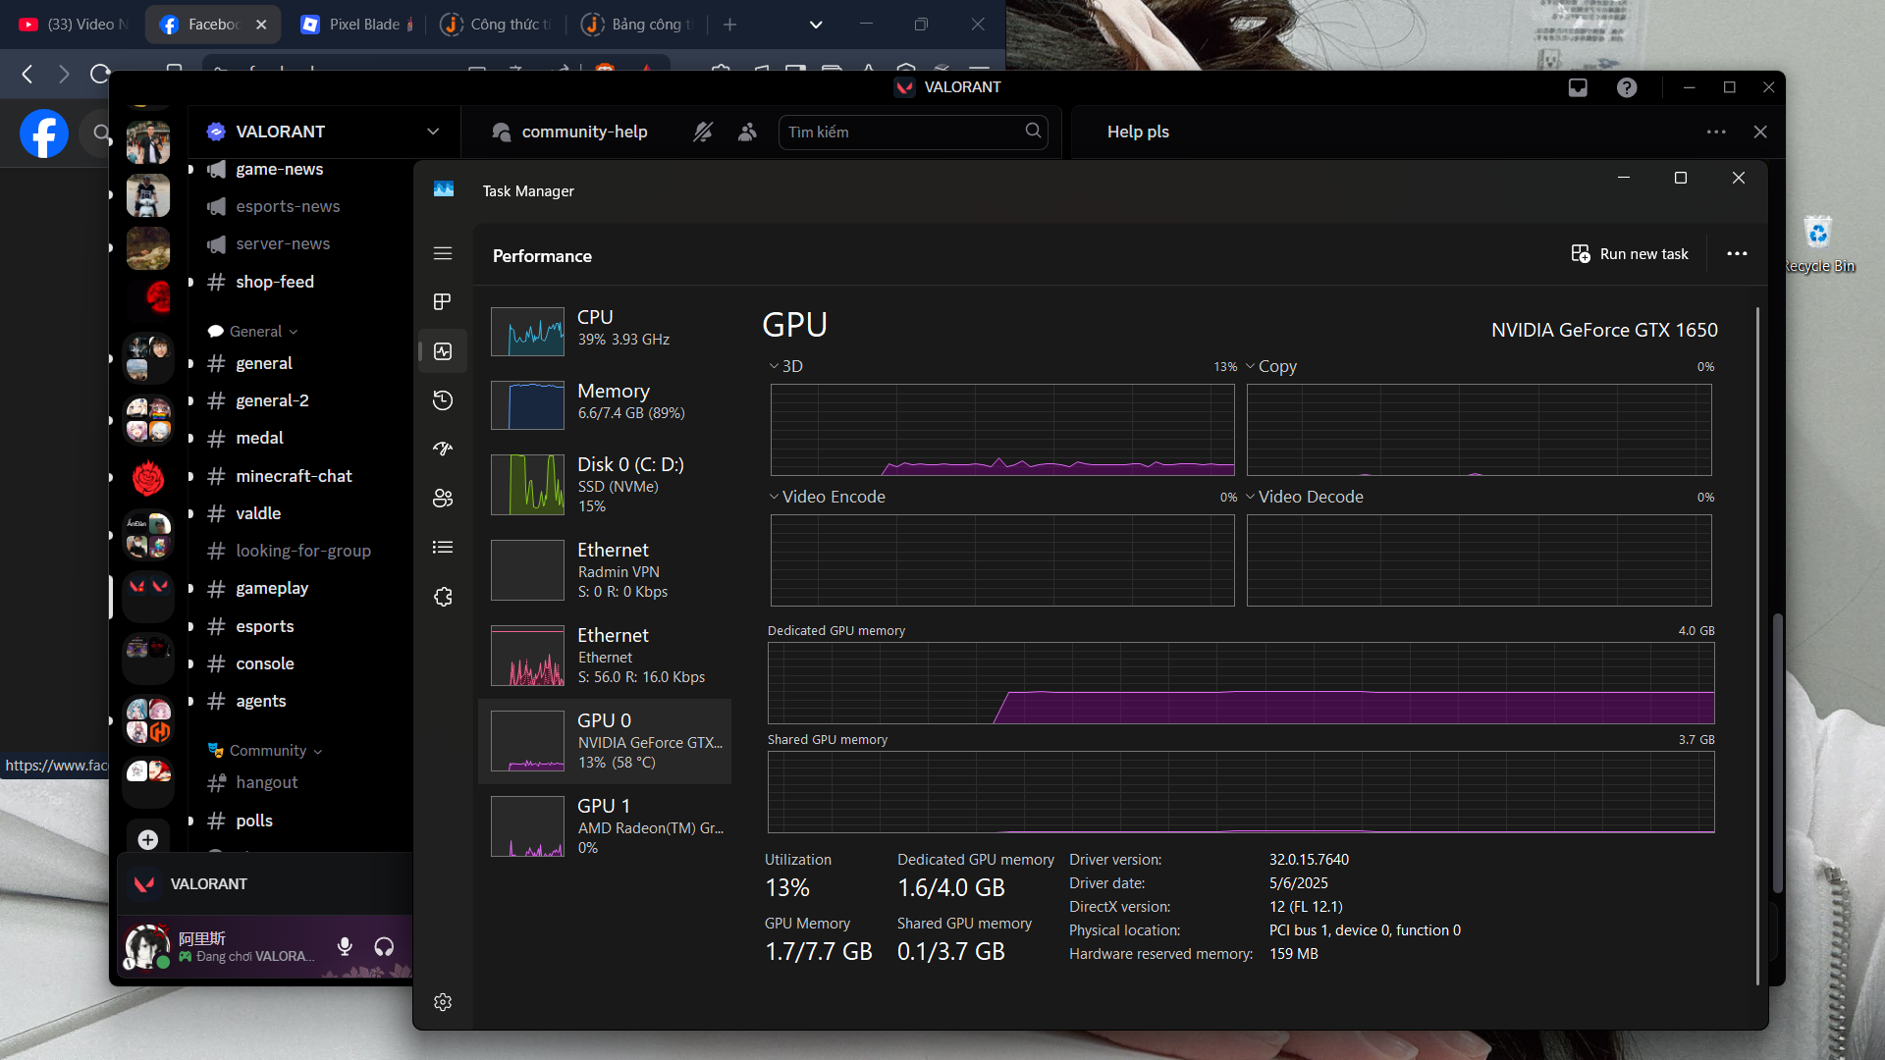Open Task Manager settings gear
The image size is (1885, 1060).
(443, 1002)
